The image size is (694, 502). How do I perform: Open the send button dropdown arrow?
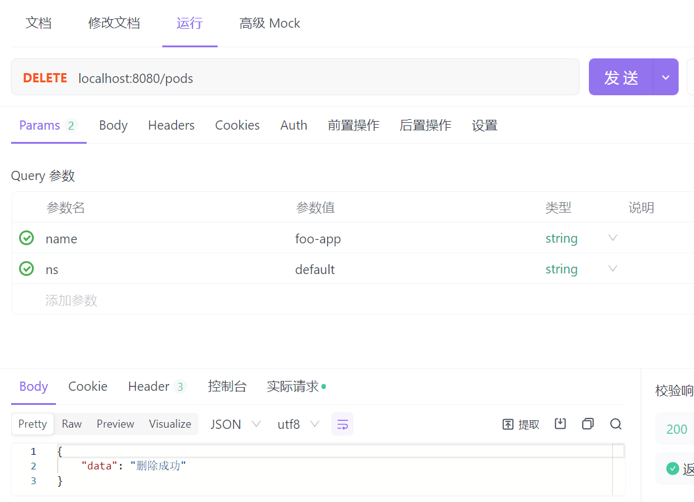(x=665, y=77)
